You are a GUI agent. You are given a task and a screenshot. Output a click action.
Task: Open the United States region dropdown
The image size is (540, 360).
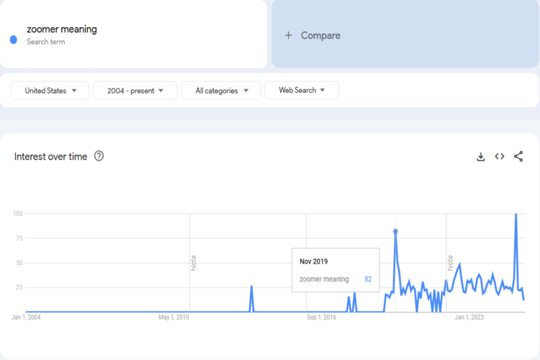[x=50, y=91]
